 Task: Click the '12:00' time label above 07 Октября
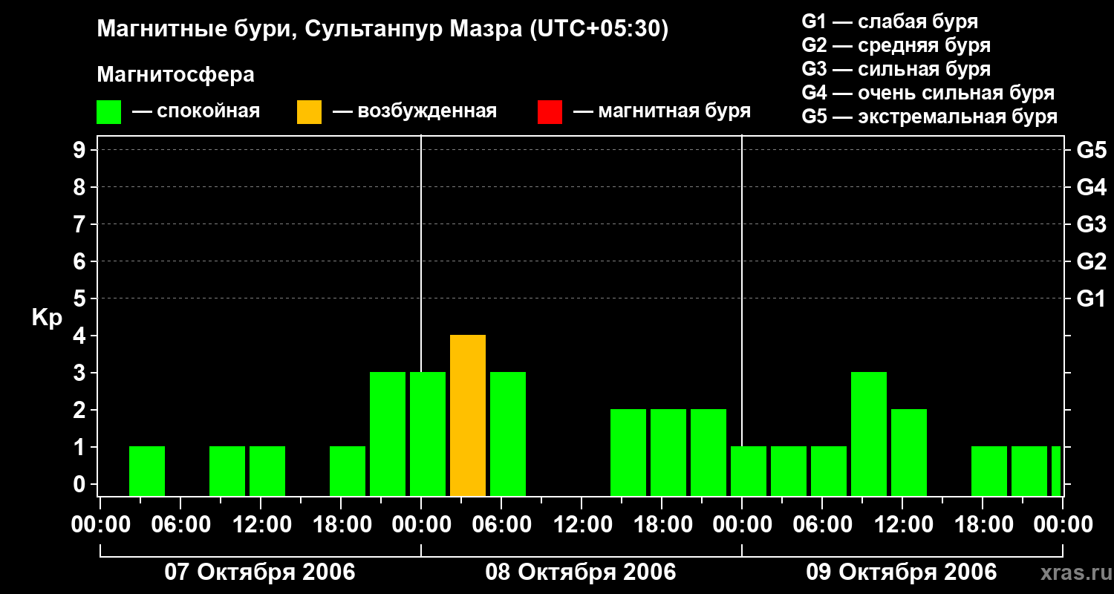(261, 524)
